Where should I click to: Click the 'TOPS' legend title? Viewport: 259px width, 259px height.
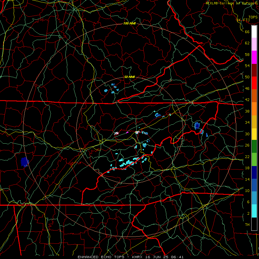tap(253, 17)
